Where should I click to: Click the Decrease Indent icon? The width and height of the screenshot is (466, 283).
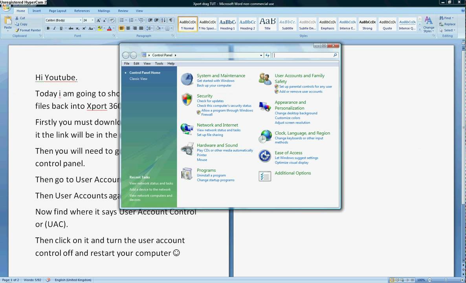(150, 20)
